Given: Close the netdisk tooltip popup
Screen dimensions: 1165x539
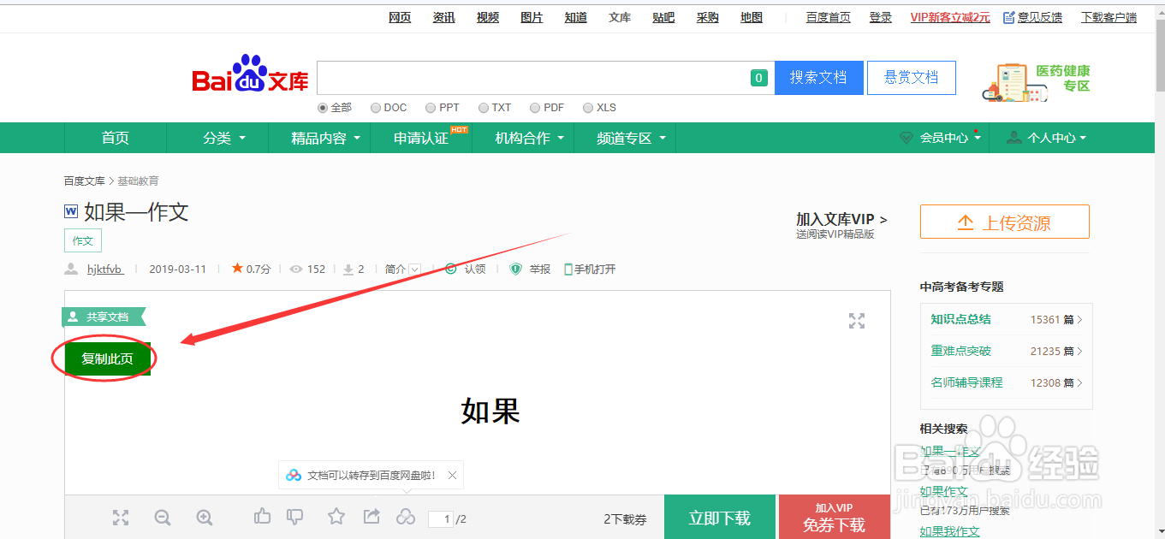Looking at the screenshot, I should coord(453,476).
